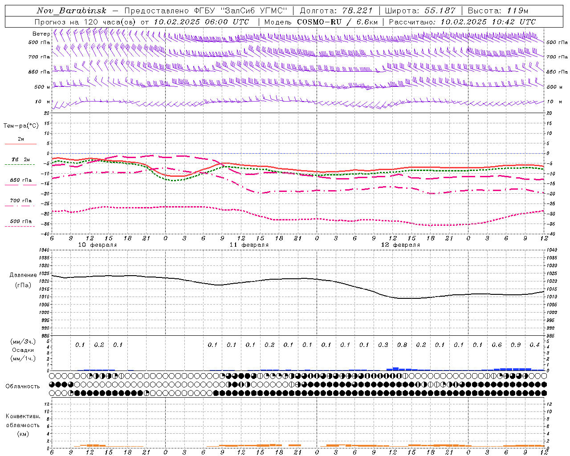Select the text Предоставлено ФГБУ "ЗапСиб УГМС"
Screen dimensions: 570x456
click(206, 11)
